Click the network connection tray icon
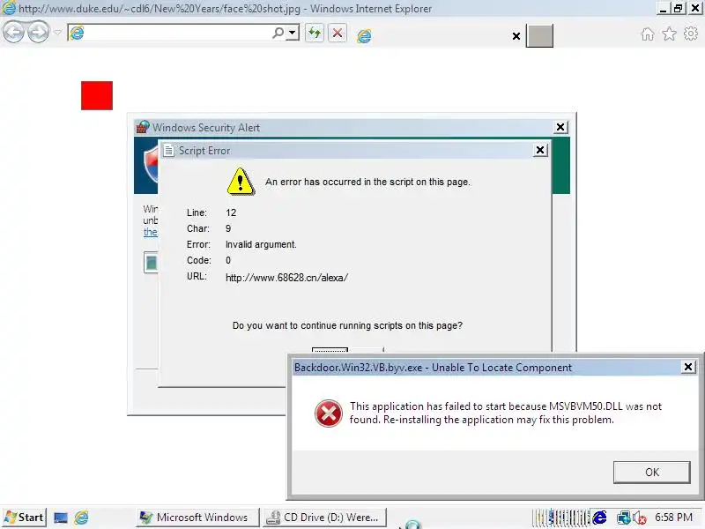705x529 pixels. pyautogui.click(x=623, y=518)
